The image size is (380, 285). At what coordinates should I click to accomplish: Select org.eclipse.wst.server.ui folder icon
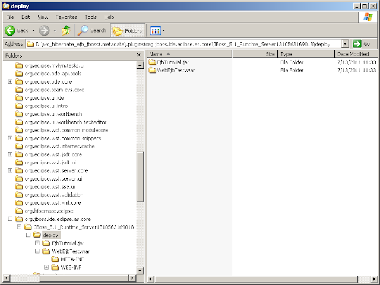tap(19, 179)
